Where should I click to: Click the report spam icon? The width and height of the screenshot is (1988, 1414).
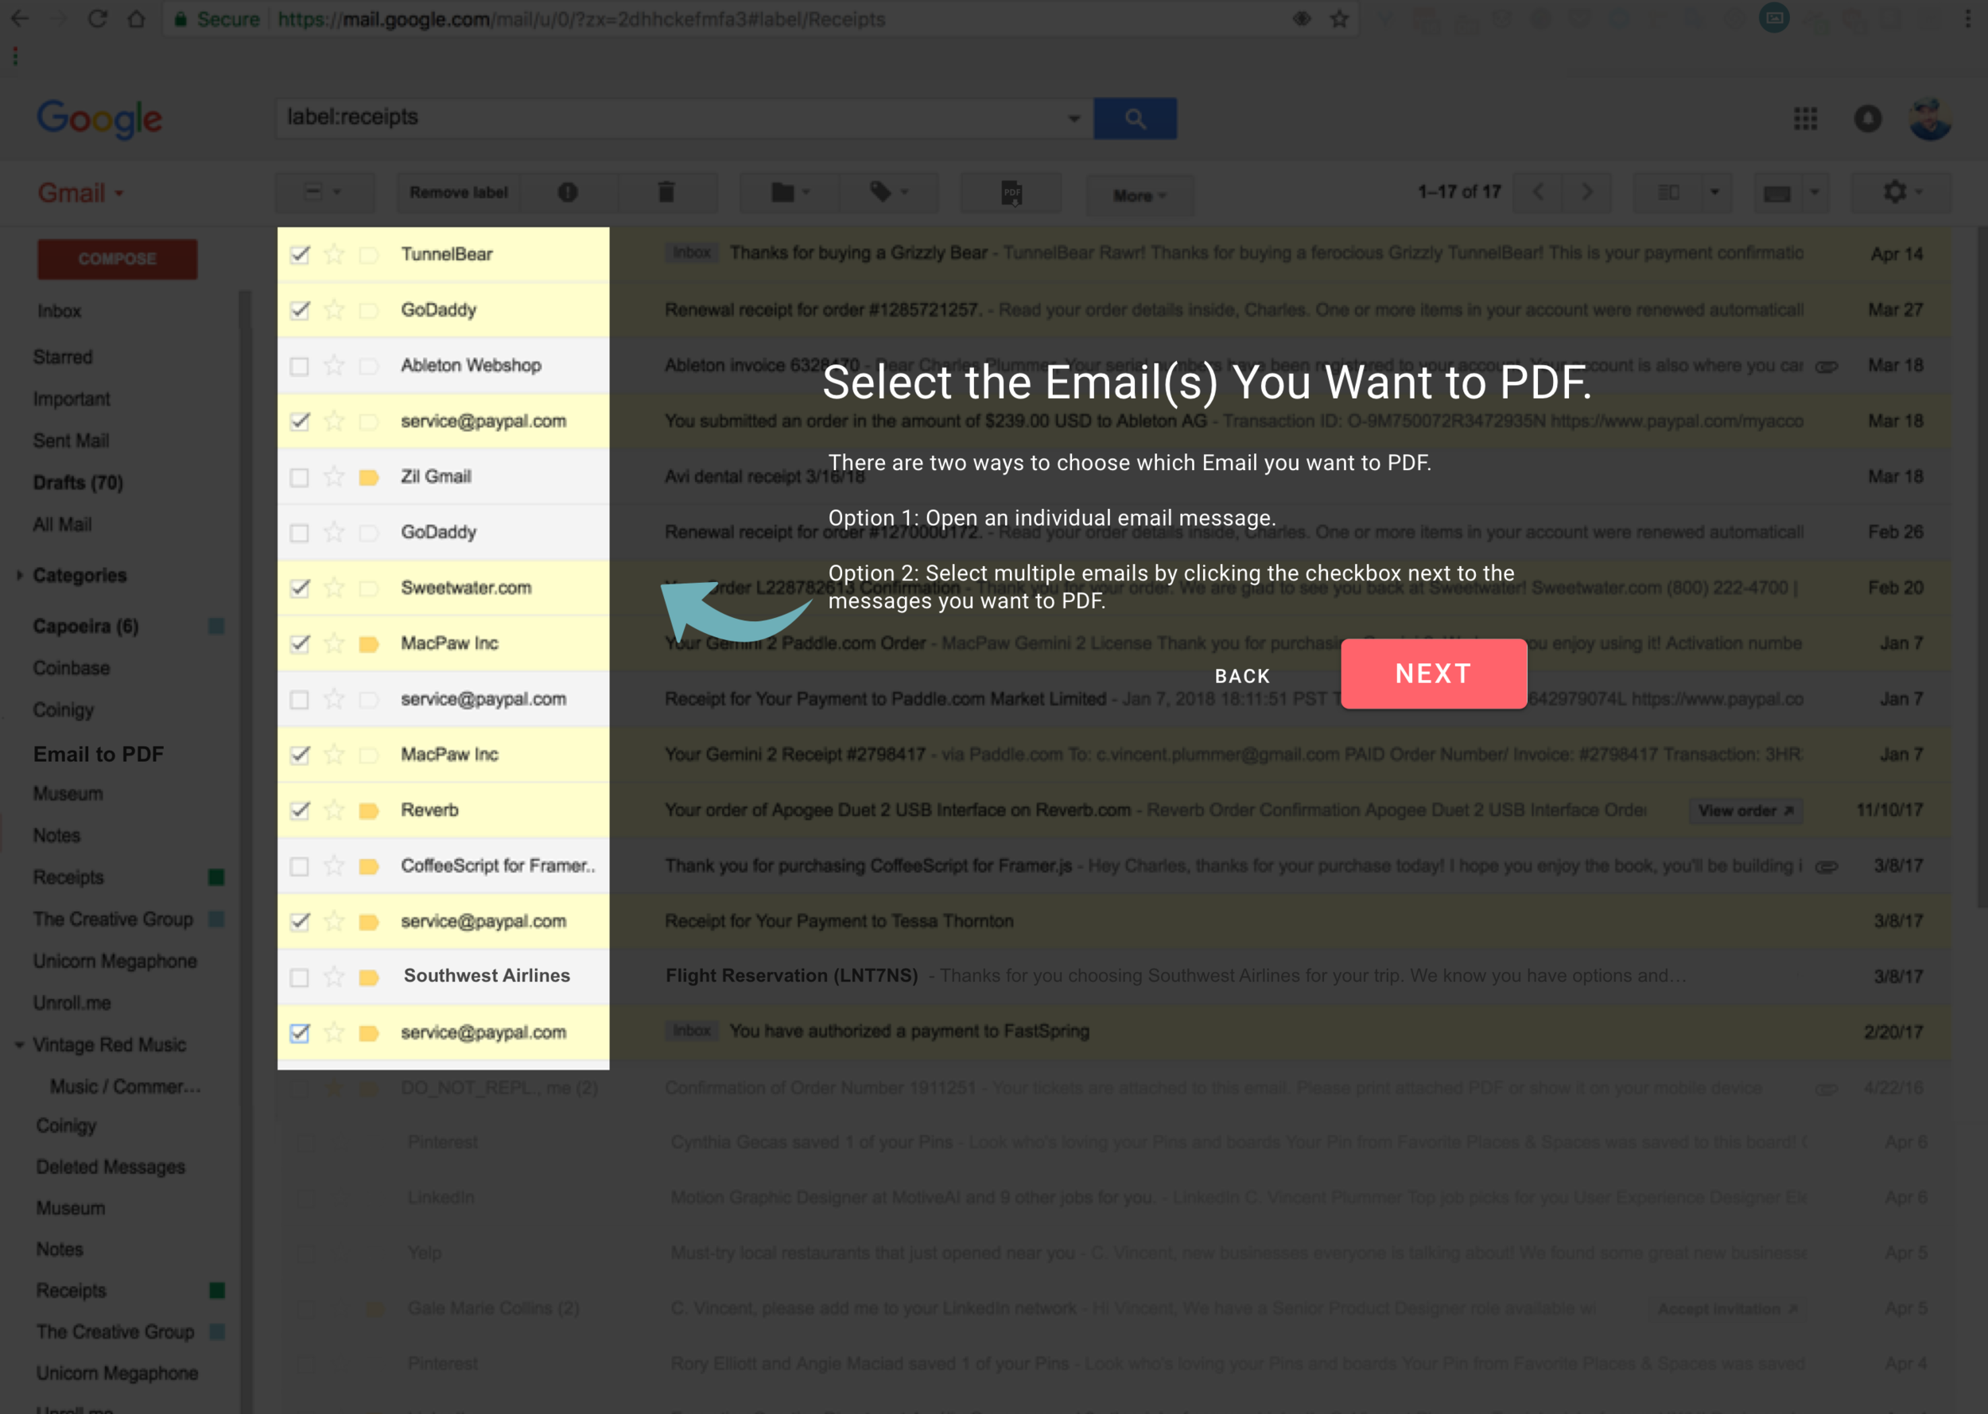click(568, 192)
